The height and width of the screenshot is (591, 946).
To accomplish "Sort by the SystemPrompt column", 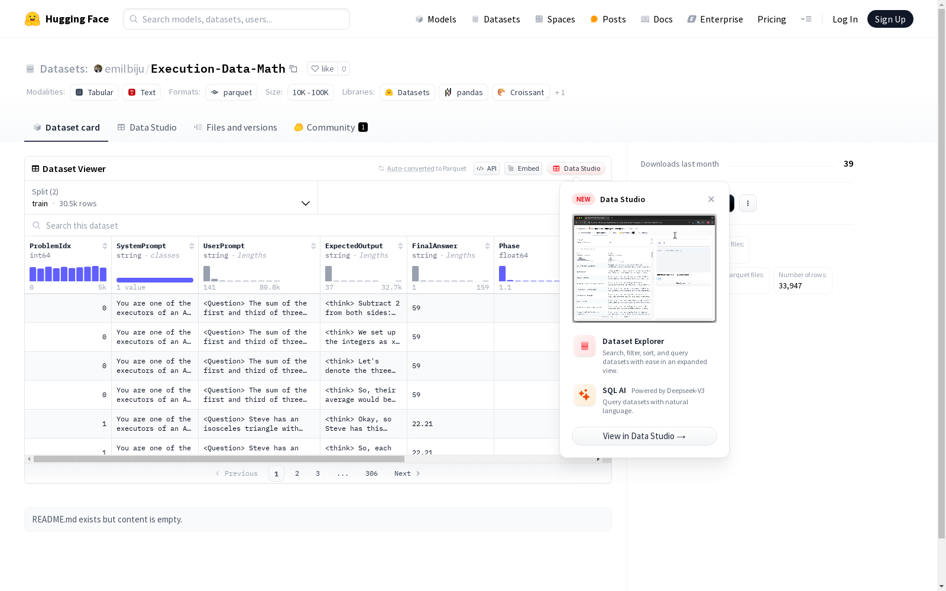I will point(192,246).
